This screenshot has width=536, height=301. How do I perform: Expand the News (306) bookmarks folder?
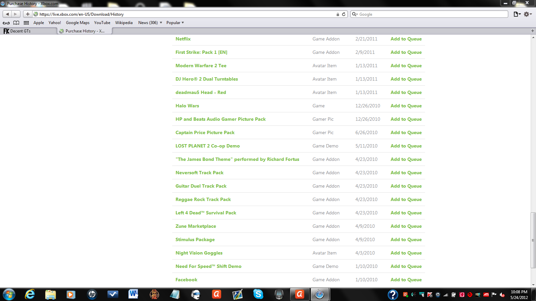[x=150, y=23]
